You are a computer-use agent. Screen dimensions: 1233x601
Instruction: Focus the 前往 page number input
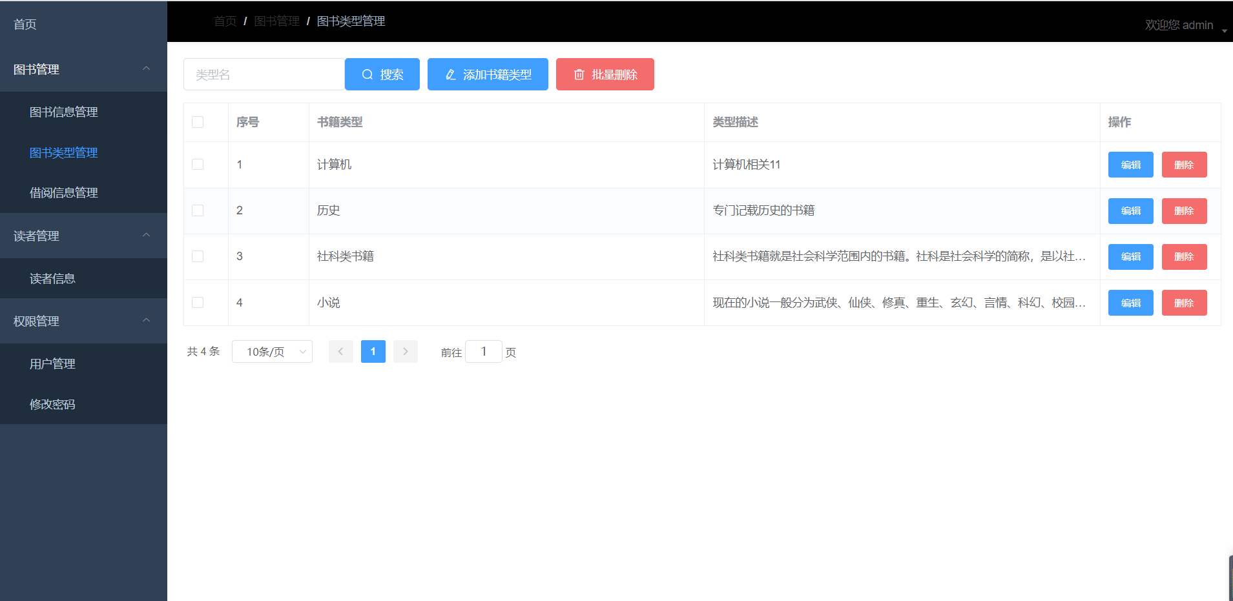click(x=483, y=352)
